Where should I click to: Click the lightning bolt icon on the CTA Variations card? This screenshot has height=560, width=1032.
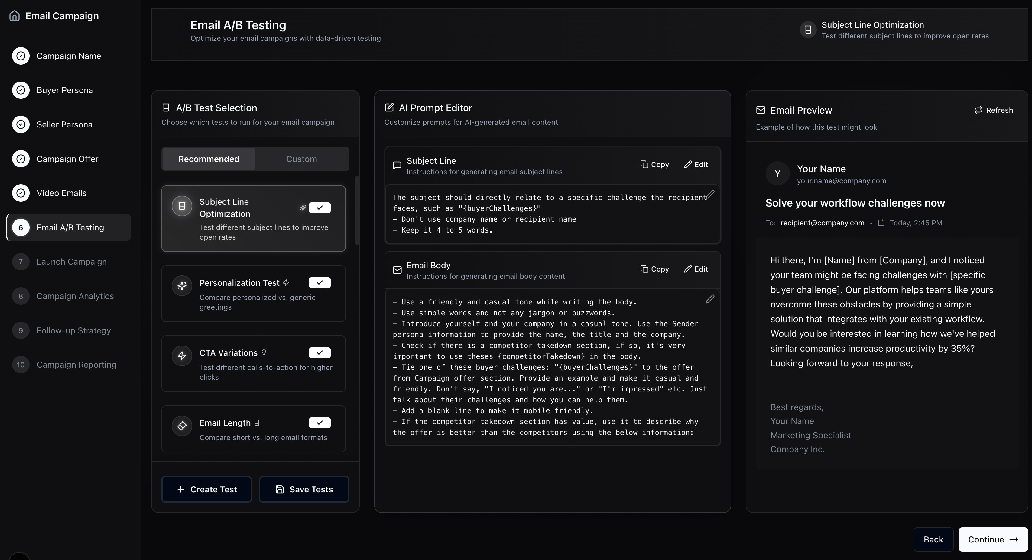click(x=182, y=356)
